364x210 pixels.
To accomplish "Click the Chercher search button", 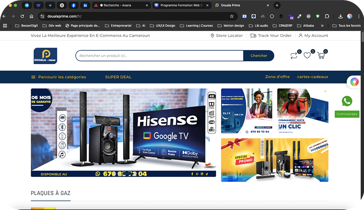I will click(259, 56).
